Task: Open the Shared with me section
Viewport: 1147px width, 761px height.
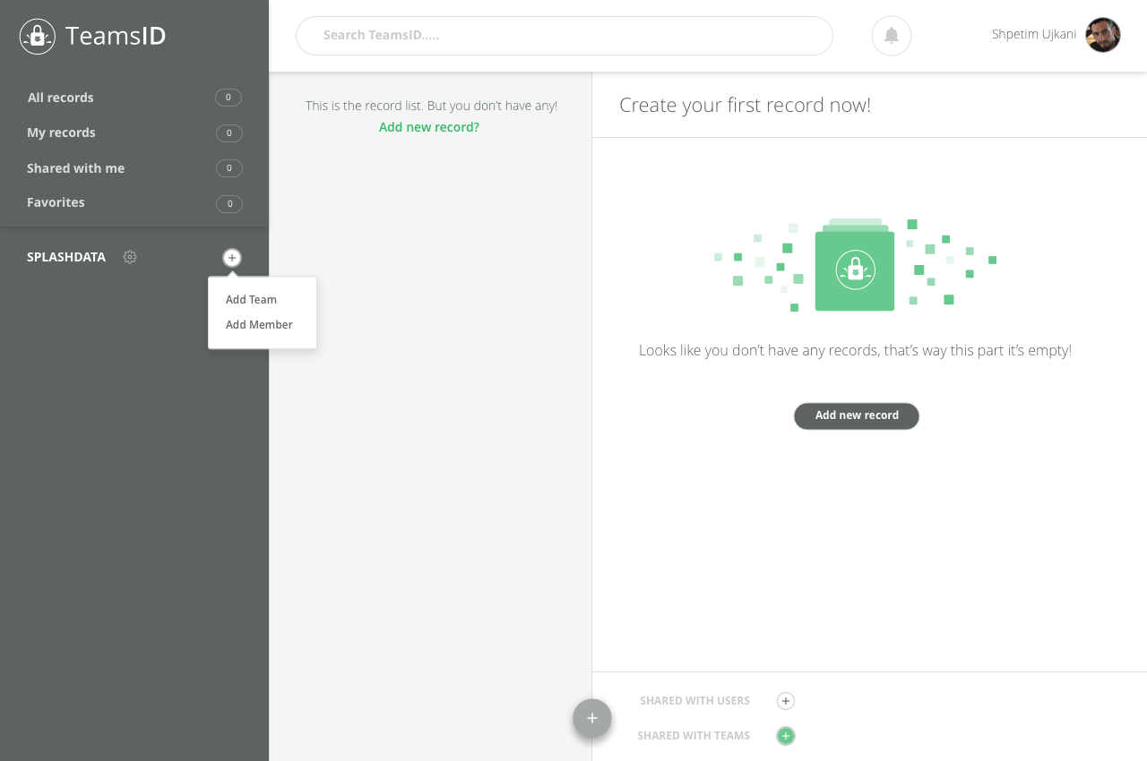Action: 75,168
